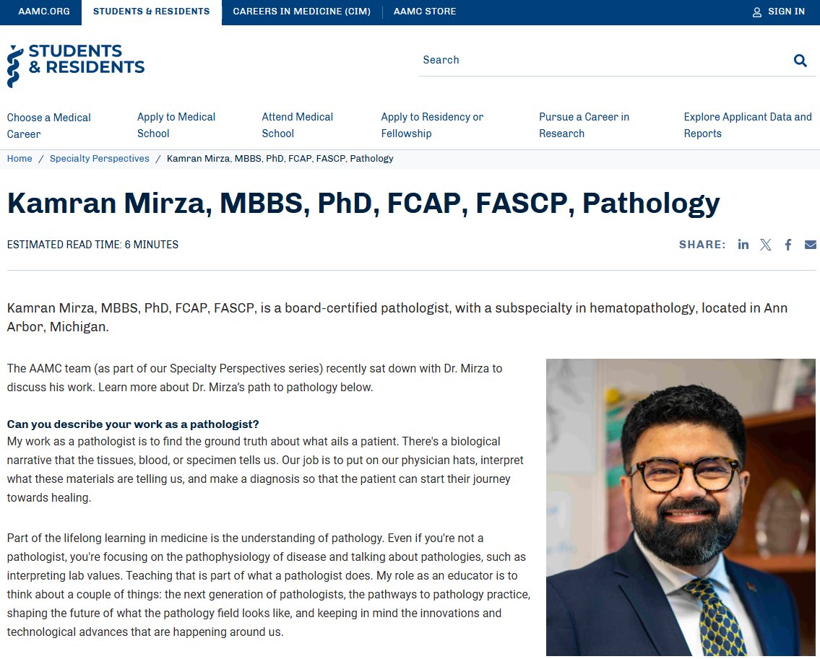
Task: Click the search magnifying glass icon
Action: (x=800, y=60)
